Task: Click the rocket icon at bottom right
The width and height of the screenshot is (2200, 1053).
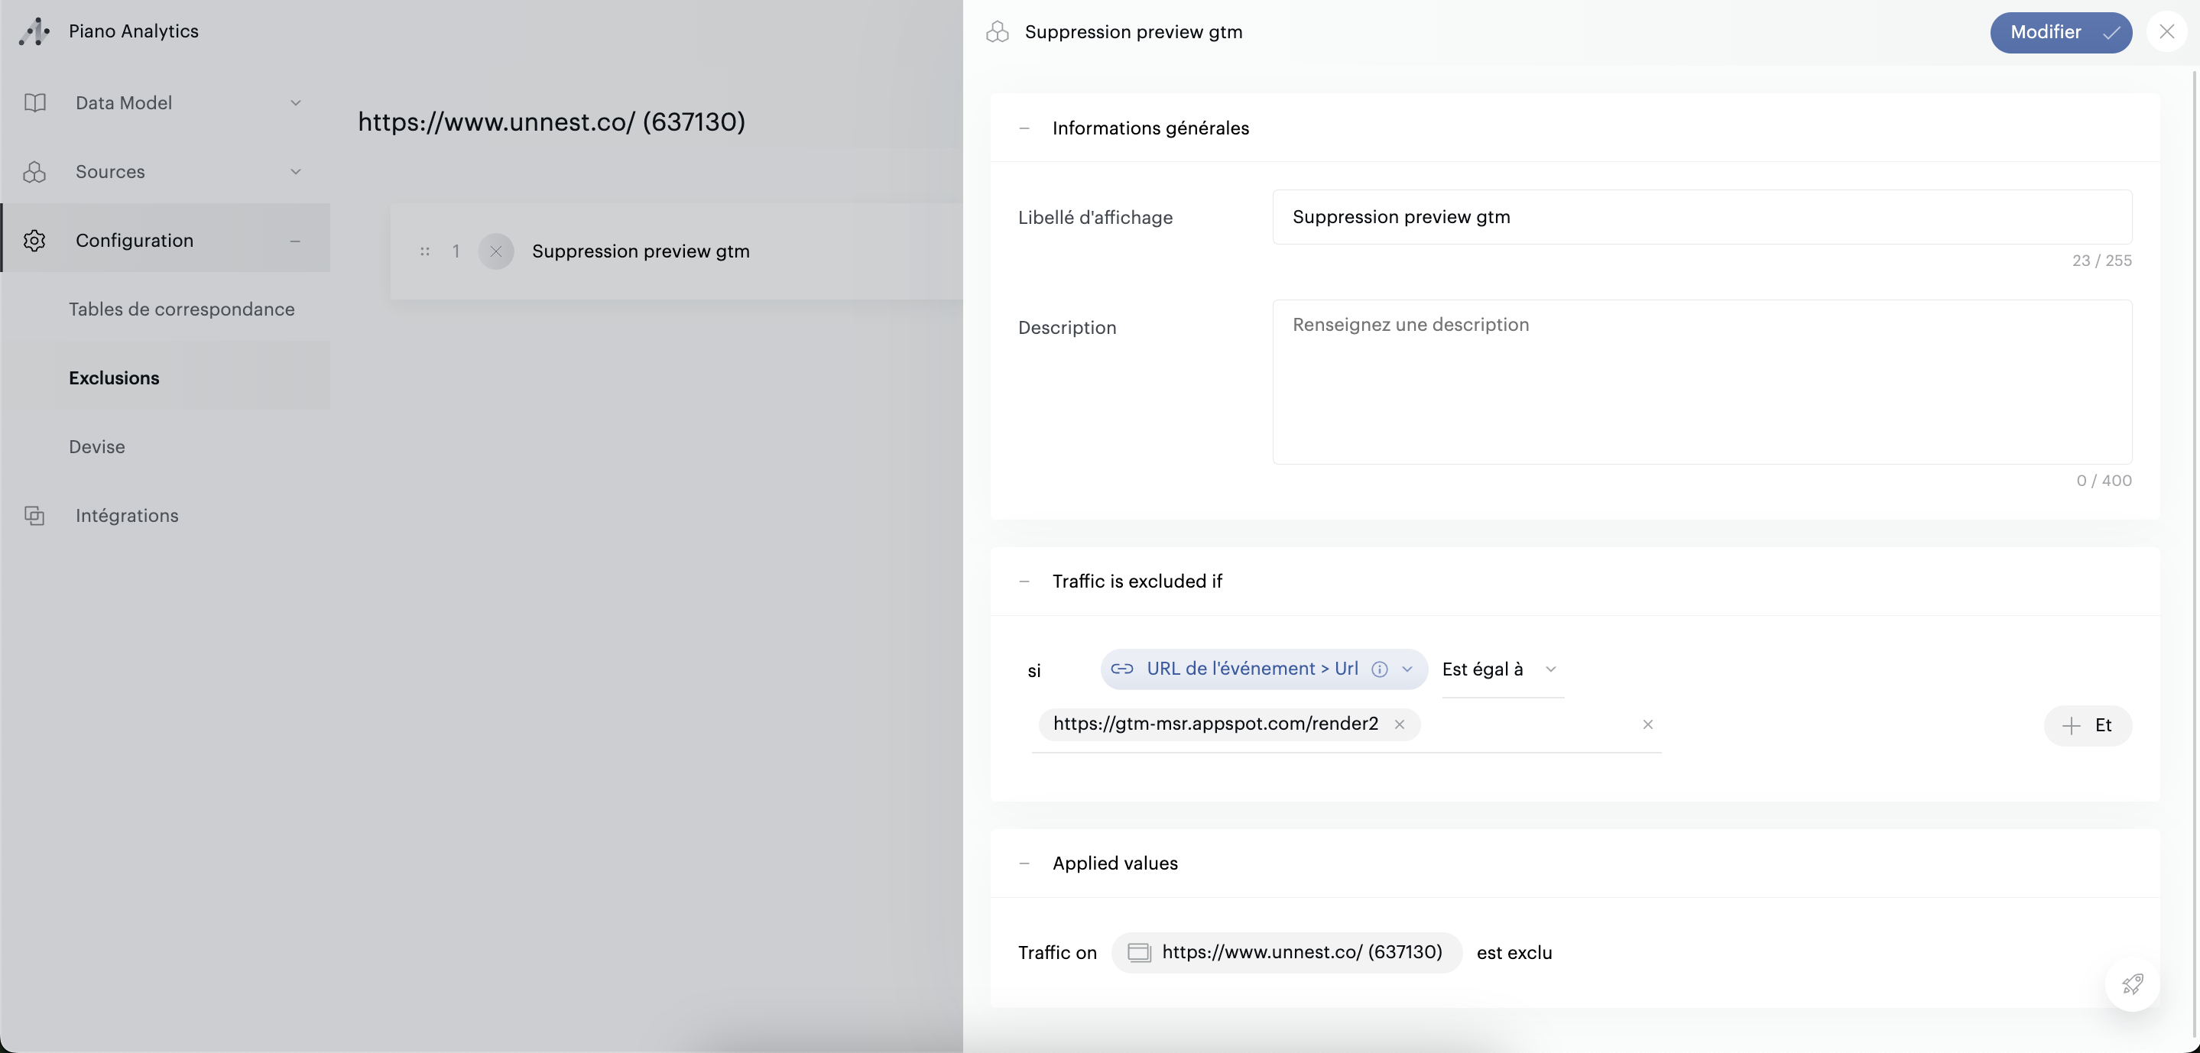Action: (2132, 983)
